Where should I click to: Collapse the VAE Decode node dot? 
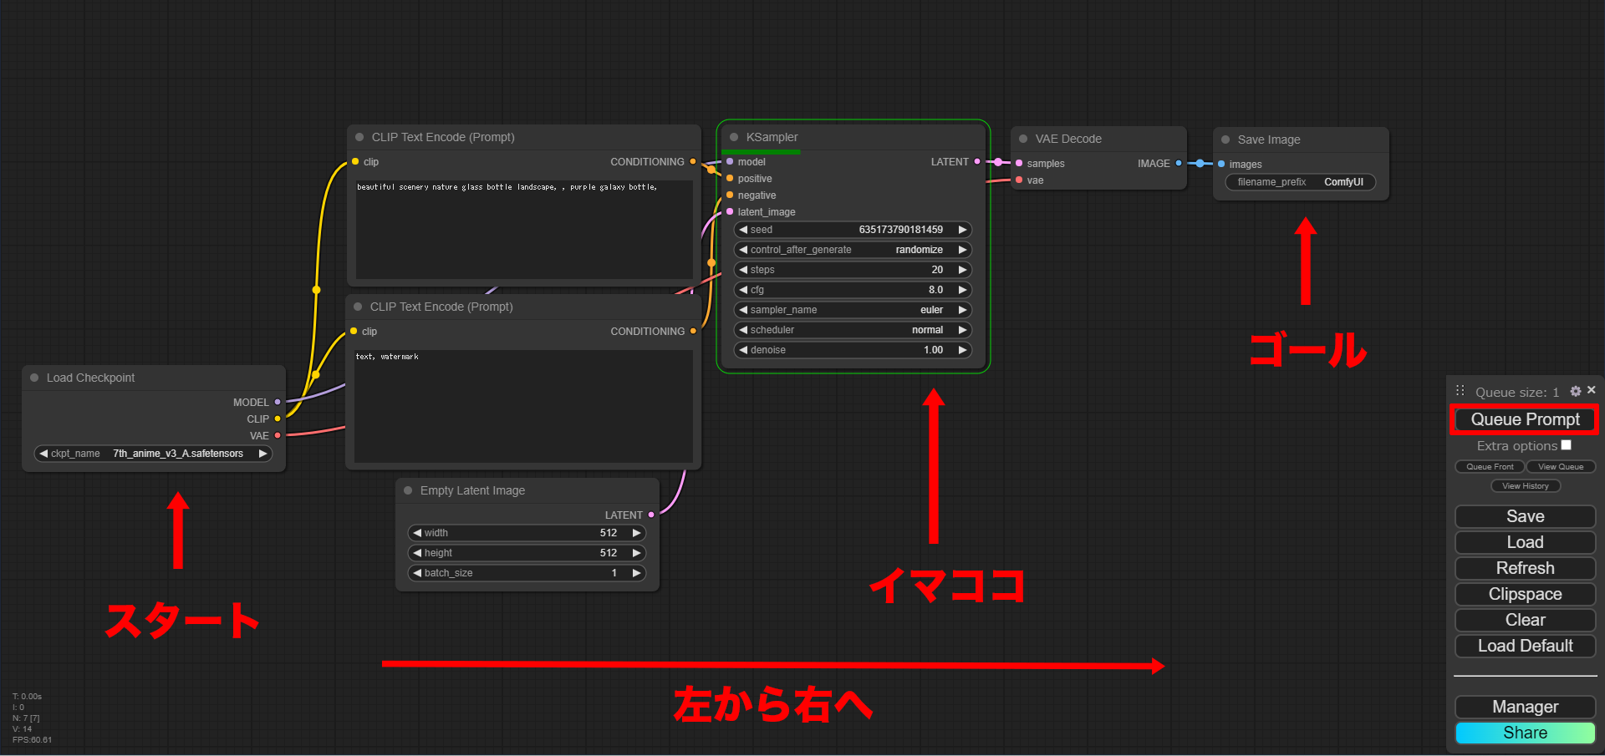coord(1023,139)
